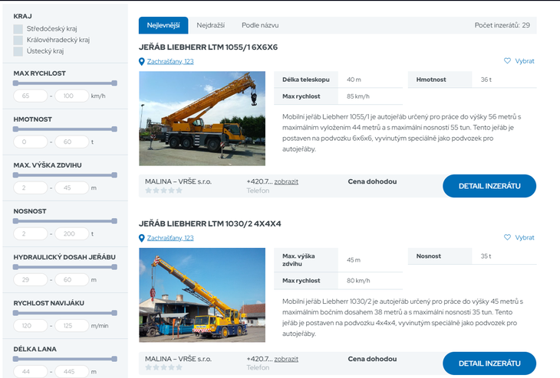Focus Max rychlost minimum field showing 65
The width and height of the screenshot is (560, 378).
click(31, 96)
